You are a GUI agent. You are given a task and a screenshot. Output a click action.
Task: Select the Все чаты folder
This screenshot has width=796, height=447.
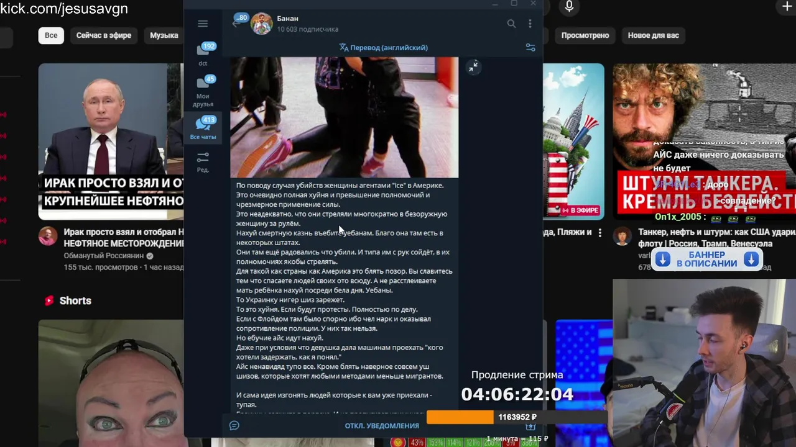203,127
